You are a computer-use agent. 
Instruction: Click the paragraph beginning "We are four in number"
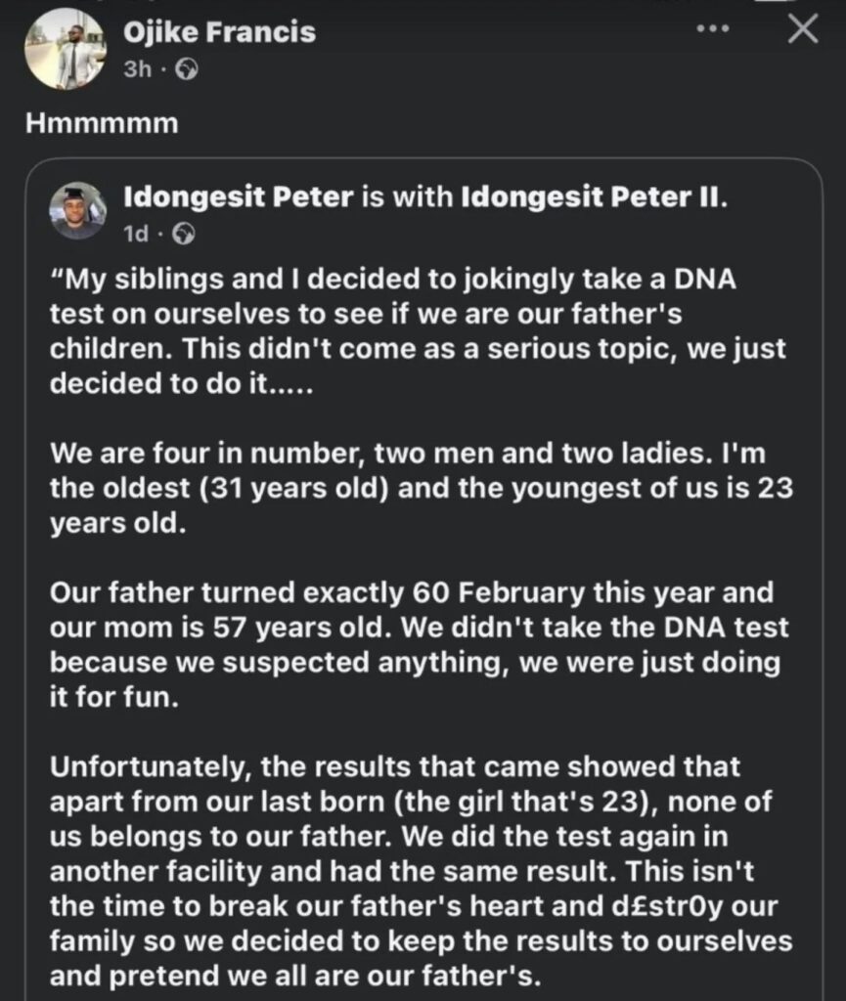[422, 488]
